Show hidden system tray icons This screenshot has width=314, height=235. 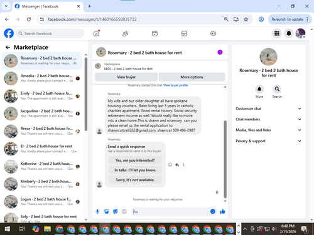[x=245, y=229]
